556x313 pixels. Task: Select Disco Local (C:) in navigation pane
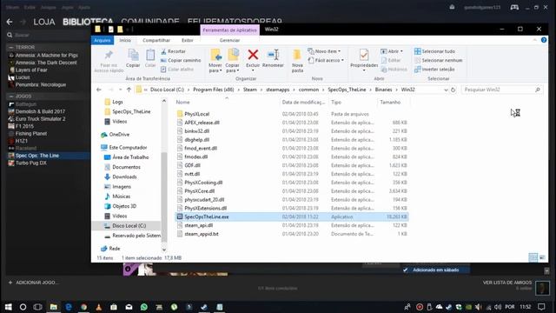pyautogui.click(x=129, y=226)
